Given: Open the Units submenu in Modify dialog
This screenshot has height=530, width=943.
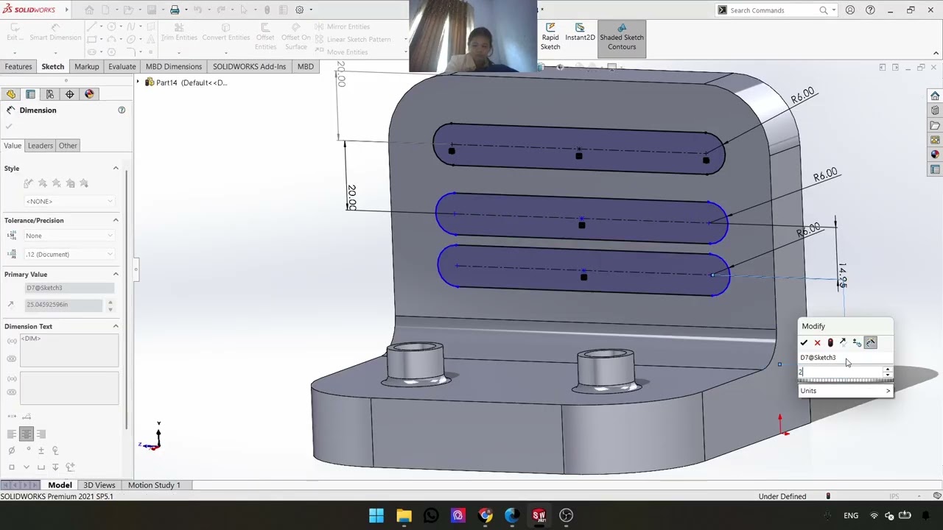Looking at the screenshot, I should pyautogui.click(x=846, y=391).
